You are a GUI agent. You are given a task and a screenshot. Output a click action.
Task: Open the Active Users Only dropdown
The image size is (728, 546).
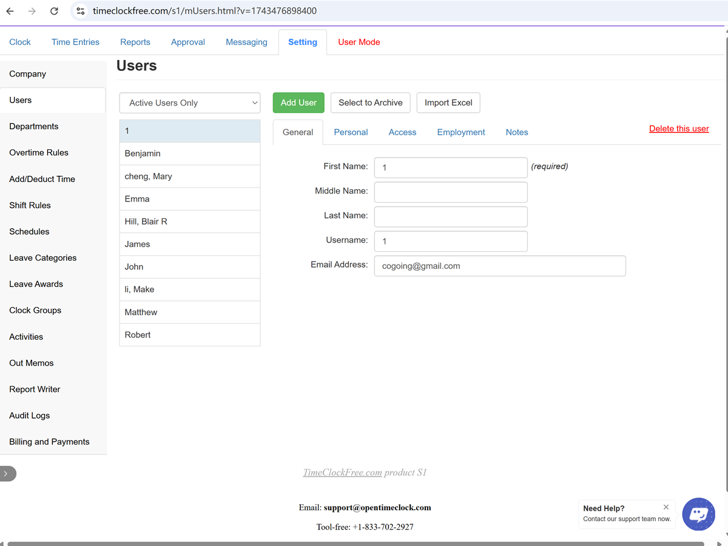[x=190, y=103]
